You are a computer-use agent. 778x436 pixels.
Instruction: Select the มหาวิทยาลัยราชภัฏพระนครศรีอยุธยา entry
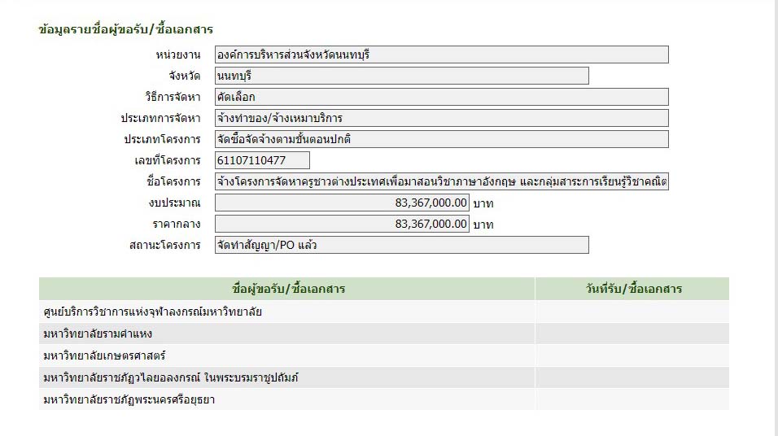point(129,399)
